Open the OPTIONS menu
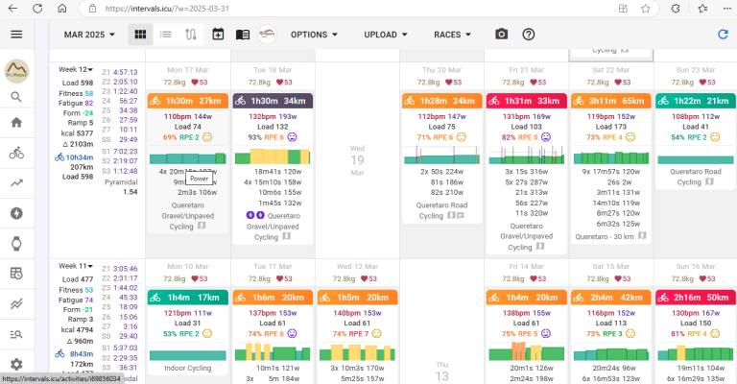 point(314,35)
